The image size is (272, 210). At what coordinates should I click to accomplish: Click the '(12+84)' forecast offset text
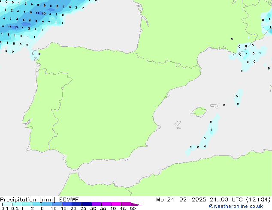(x=258, y=200)
